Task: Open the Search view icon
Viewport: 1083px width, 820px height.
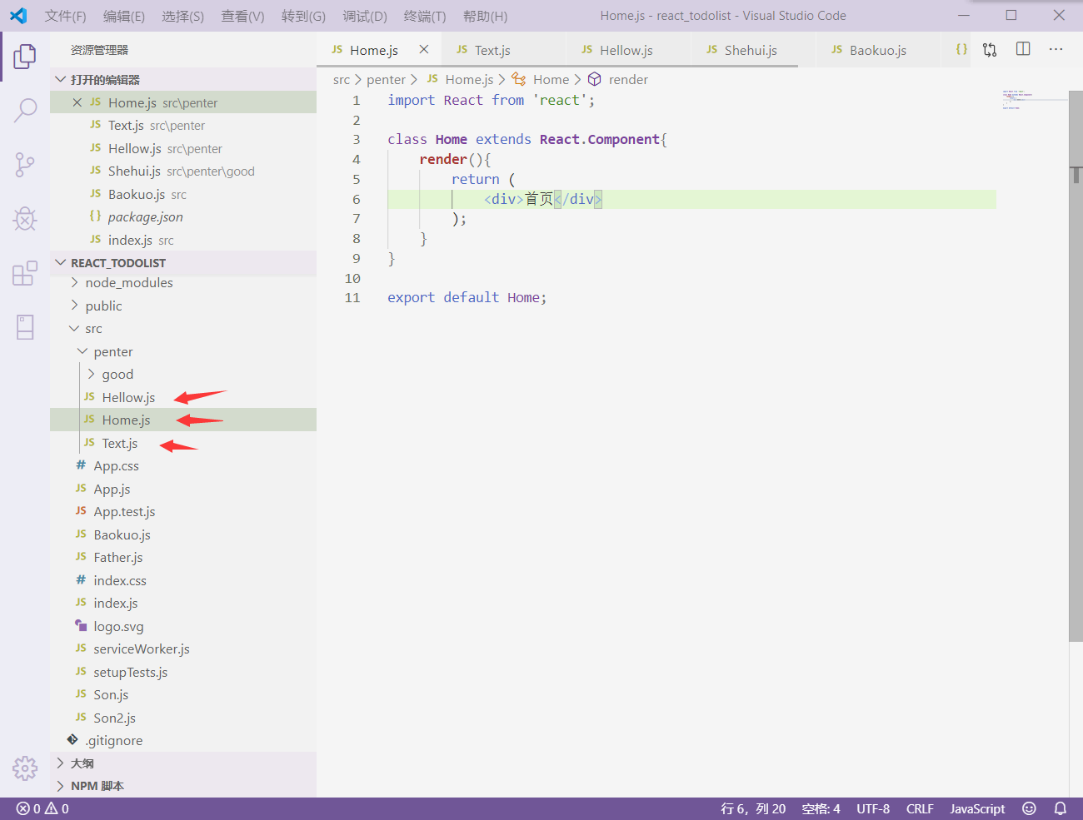Action: (x=25, y=110)
